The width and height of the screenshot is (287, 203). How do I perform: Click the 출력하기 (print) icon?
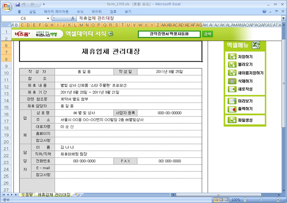(232, 109)
